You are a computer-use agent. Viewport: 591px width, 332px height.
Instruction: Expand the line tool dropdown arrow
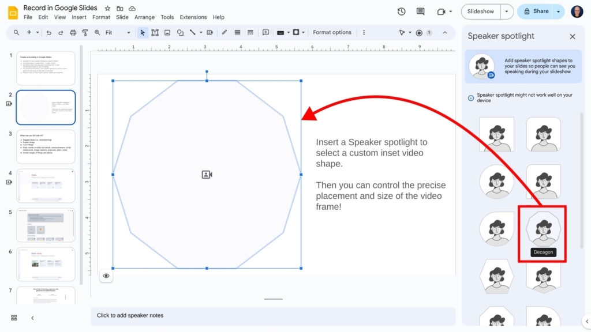(200, 33)
